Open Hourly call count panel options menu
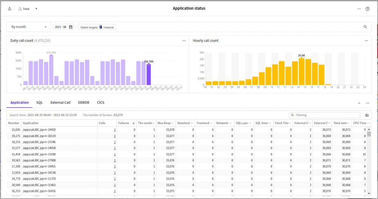The image size is (378, 199). click(x=366, y=41)
